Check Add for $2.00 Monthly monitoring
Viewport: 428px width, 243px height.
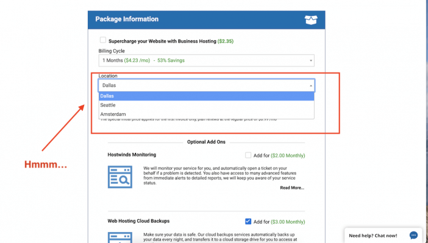pos(248,155)
